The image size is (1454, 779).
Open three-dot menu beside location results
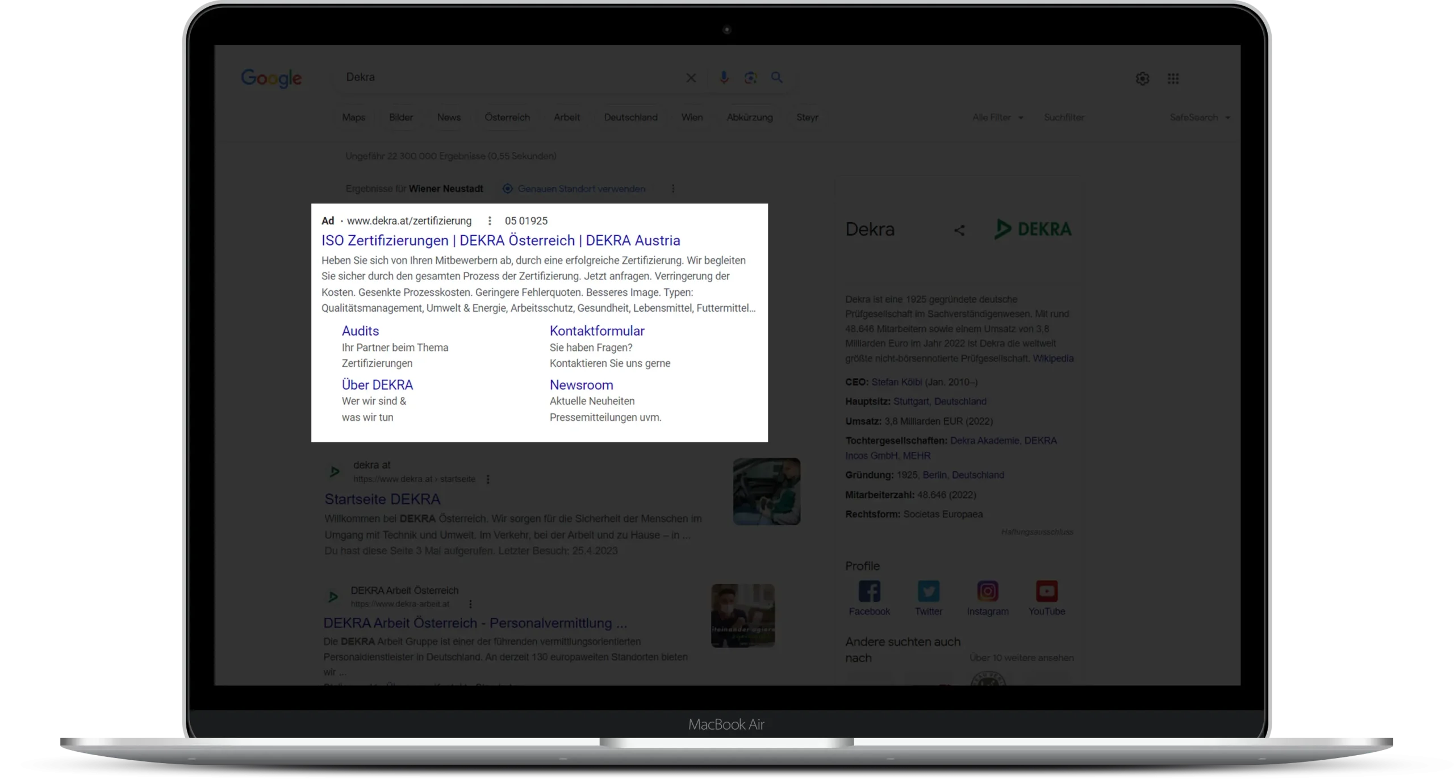click(673, 189)
